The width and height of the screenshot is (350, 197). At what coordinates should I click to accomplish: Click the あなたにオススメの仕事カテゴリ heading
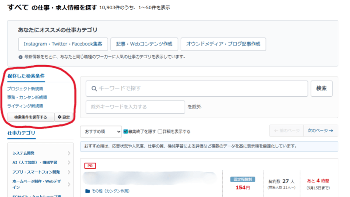click(58, 30)
